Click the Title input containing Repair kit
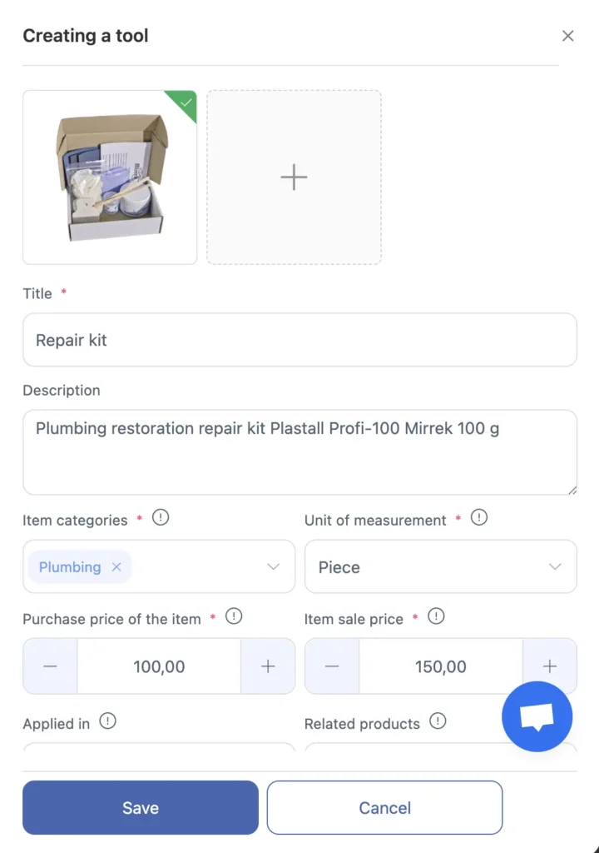The width and height of the screenshot is (599, 853). (x=299, y=339)
